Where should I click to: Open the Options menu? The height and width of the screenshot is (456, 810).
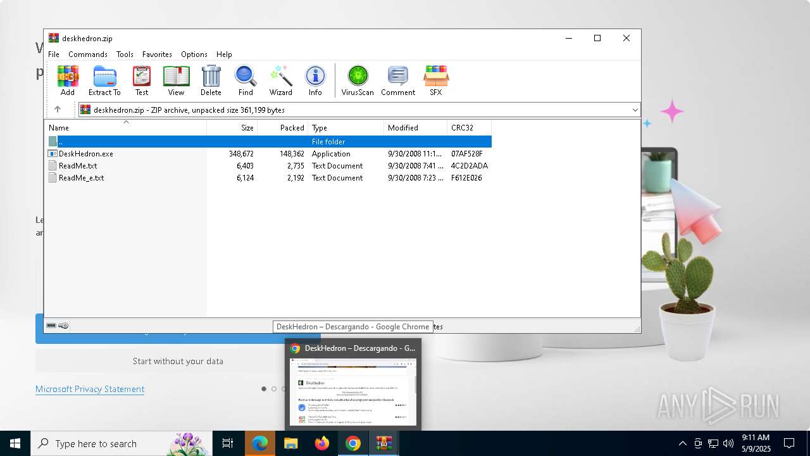[x=194, y=54]
